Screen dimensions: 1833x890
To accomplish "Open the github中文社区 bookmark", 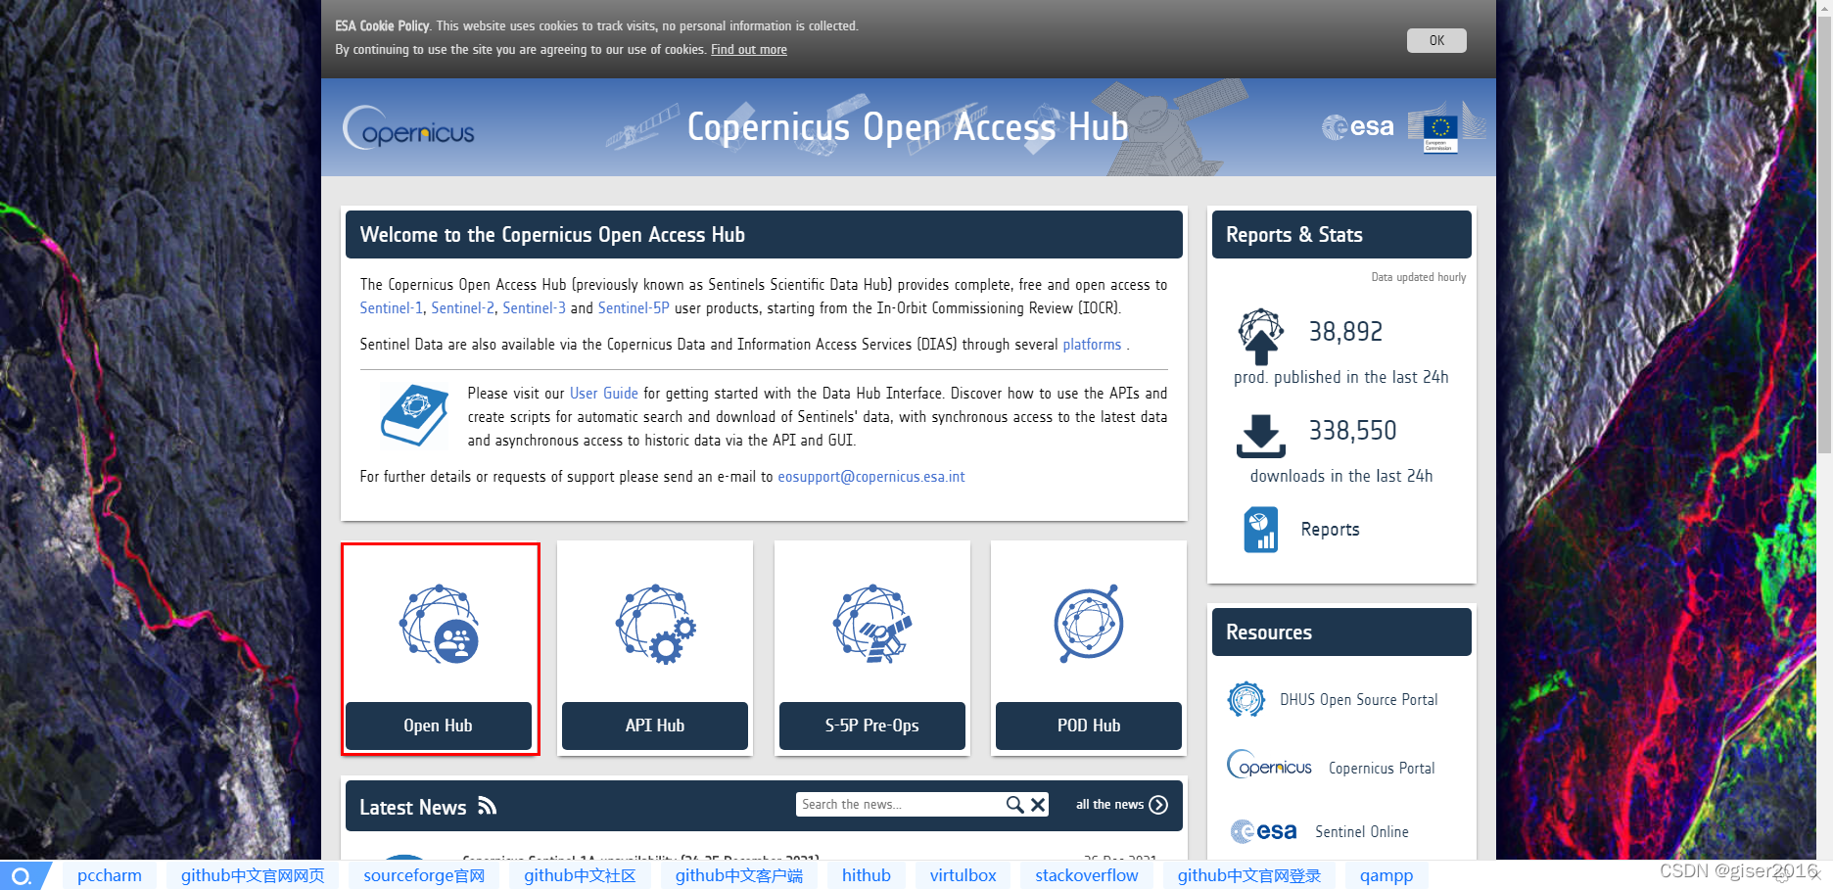I will (x=580, y=875).
